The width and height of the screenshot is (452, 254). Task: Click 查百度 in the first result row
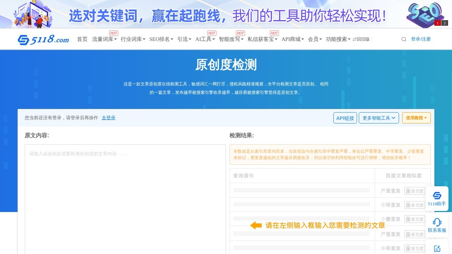[415, 191]
